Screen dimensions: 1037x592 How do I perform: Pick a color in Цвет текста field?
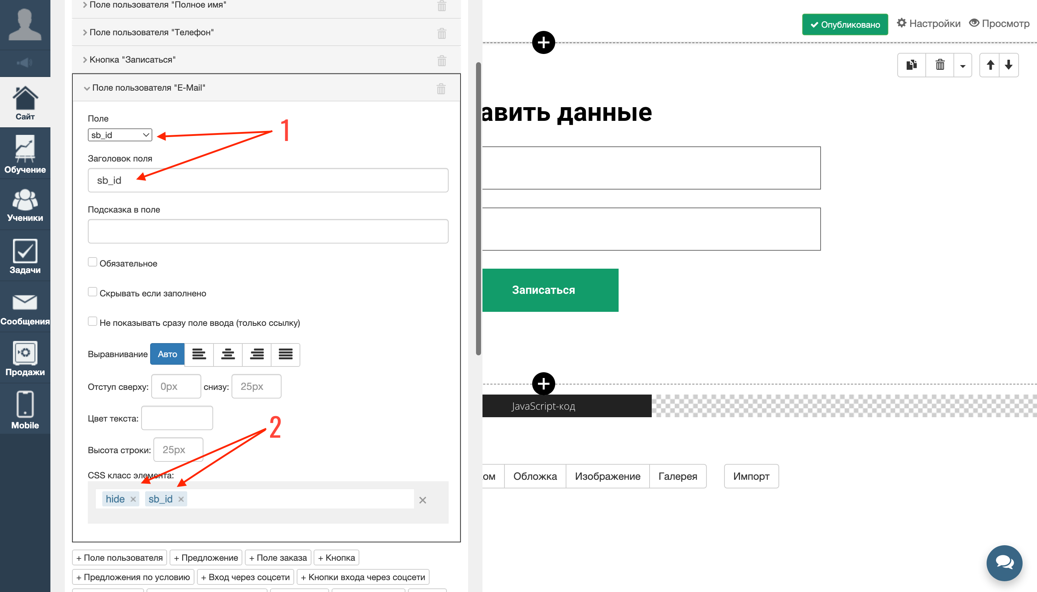coord(177,418)
